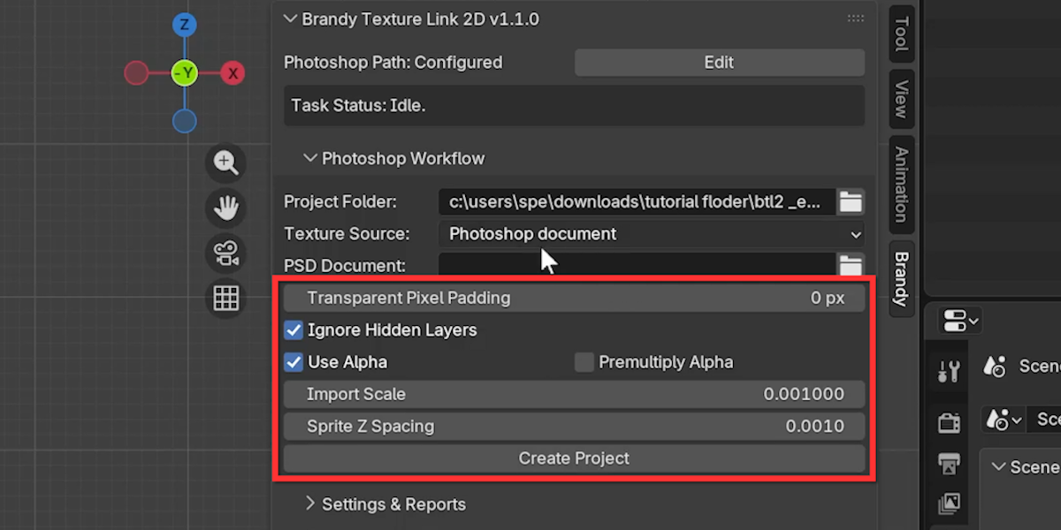Click the zoom magnifier viewport icon

[x=226, y=163]
